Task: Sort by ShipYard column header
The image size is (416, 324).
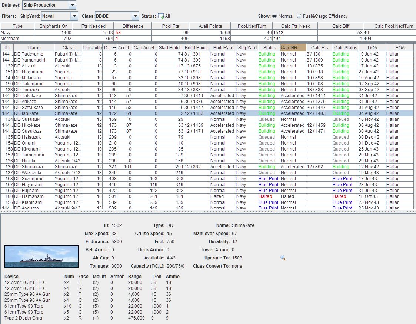Action: [247, 47]
